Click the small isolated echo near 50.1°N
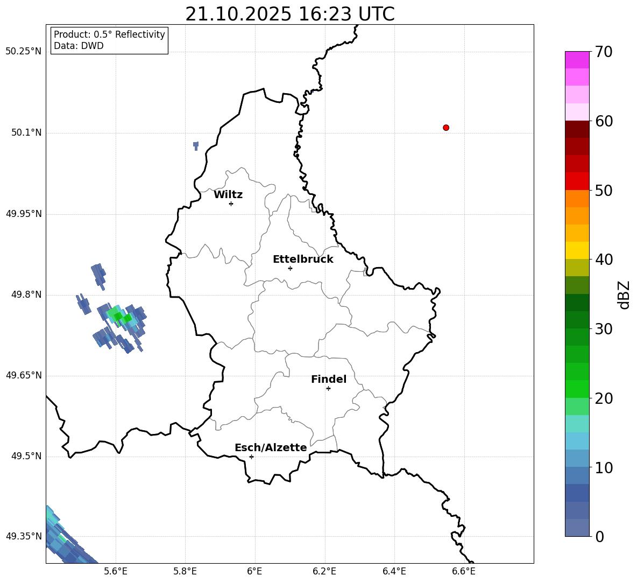 click(x=196, y=146)
